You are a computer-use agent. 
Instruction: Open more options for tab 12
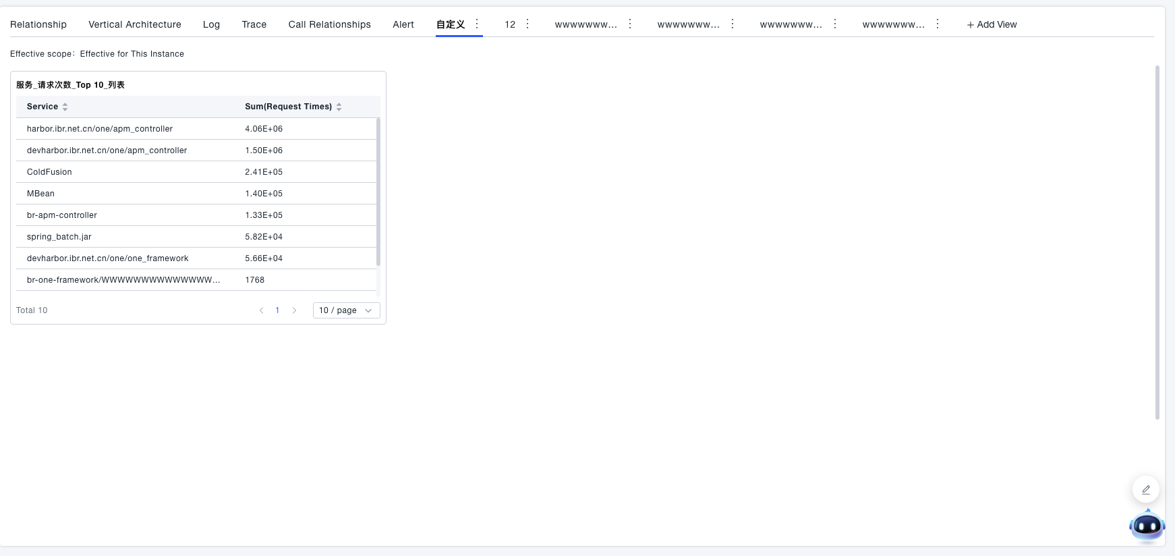point(527,24)
